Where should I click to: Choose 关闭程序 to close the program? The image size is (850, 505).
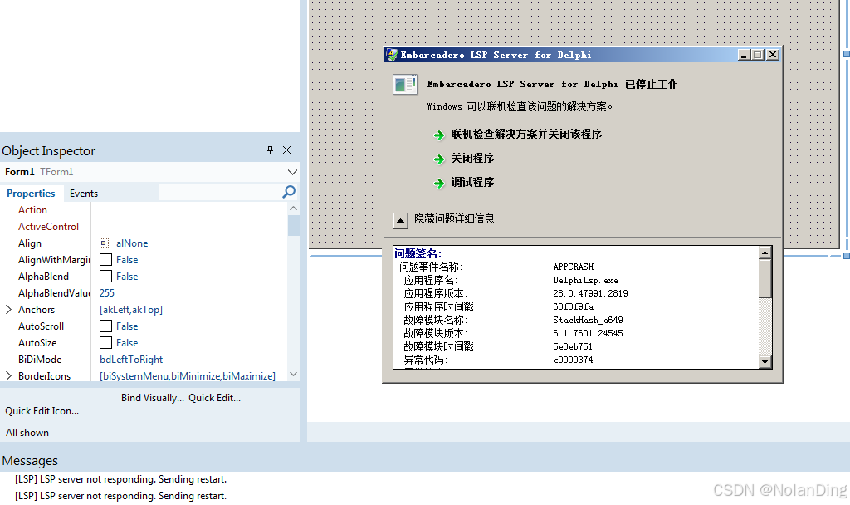pos(472,159)
